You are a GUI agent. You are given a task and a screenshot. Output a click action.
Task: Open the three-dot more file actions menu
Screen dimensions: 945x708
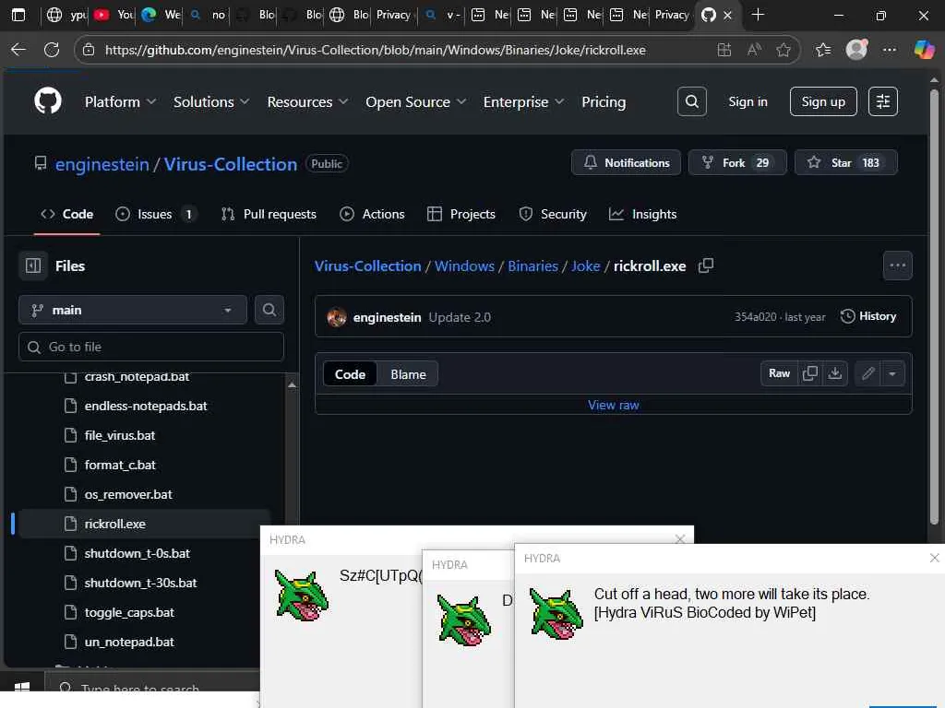(897, 265)
